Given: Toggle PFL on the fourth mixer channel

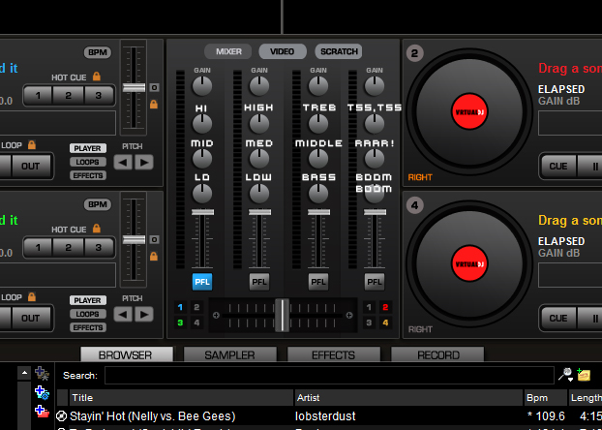Looking at the screenshot, I should point(375,282).
